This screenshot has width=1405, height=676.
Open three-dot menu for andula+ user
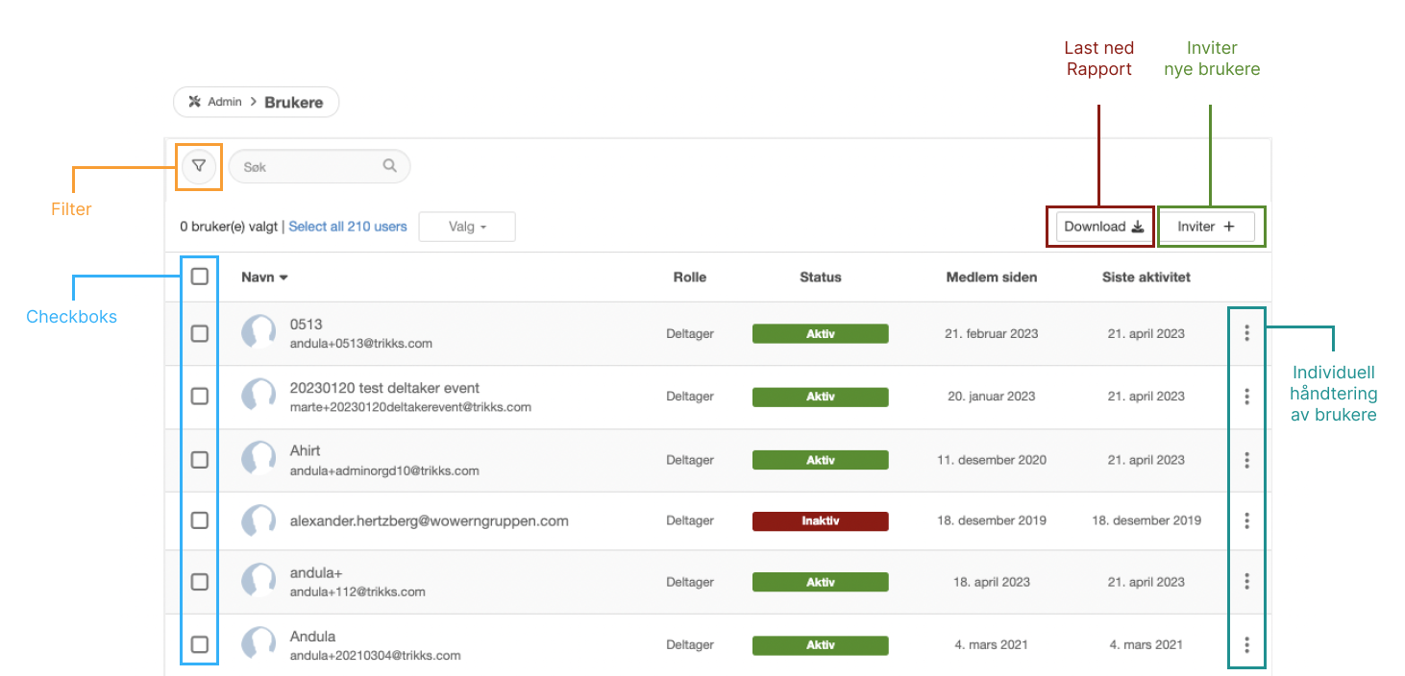(x=1246, y=581)
